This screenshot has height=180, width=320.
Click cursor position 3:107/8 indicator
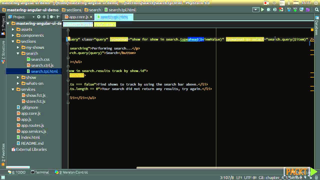(227, 177)
